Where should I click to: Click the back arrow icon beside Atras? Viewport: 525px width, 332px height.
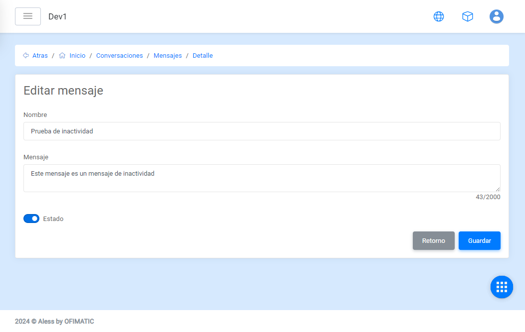26,56
